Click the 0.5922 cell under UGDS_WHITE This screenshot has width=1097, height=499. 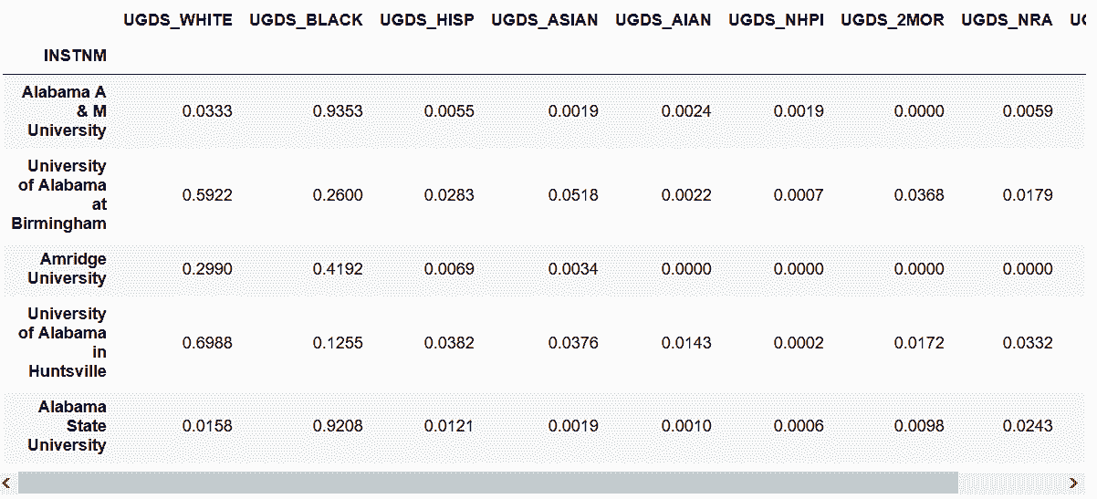click(207, 195)
